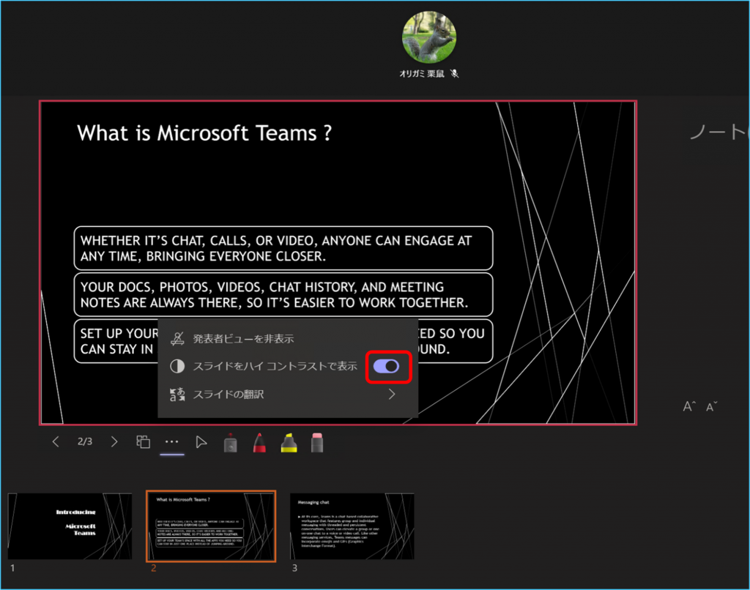Select the cursor pointer tool
Image resolution: width=750 pixels, height=590 pixels.
(201, 442)
